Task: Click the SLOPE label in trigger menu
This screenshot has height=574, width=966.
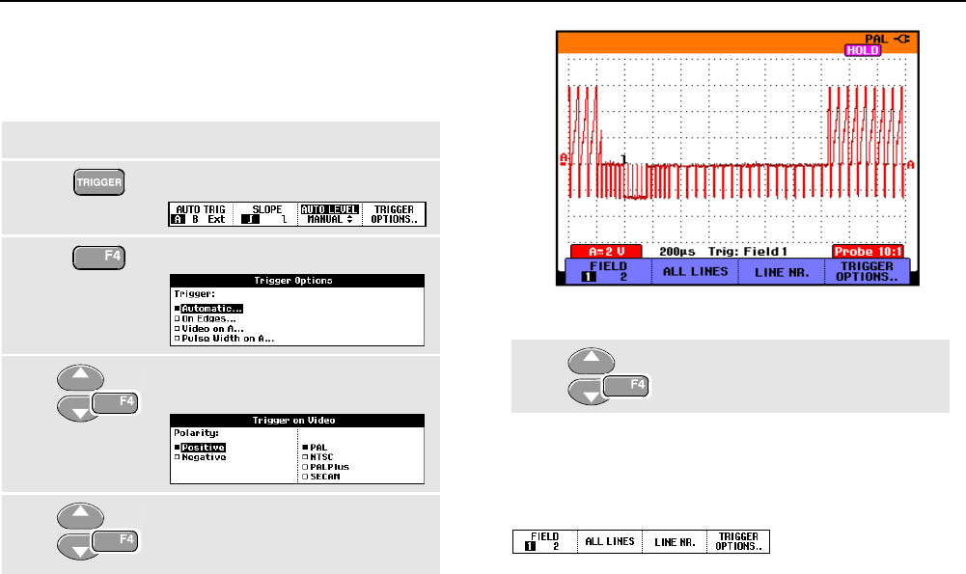Action: point(266,209)
